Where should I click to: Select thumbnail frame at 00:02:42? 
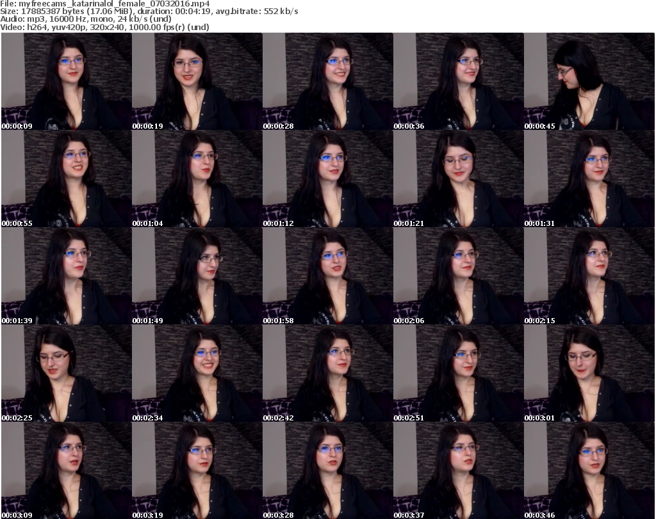[x=327, y=374]
